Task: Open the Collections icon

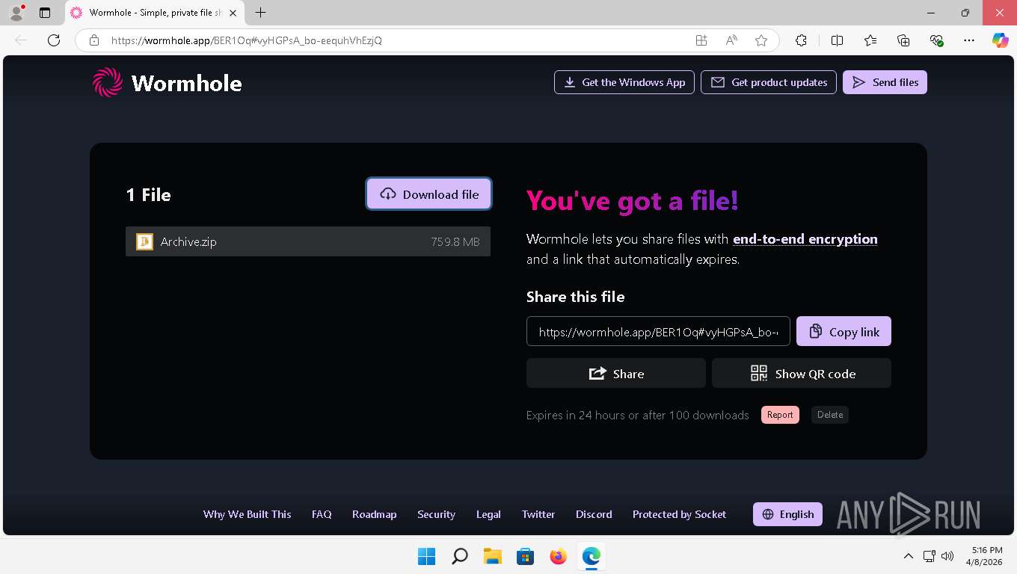Action: (x=903, y=40)
